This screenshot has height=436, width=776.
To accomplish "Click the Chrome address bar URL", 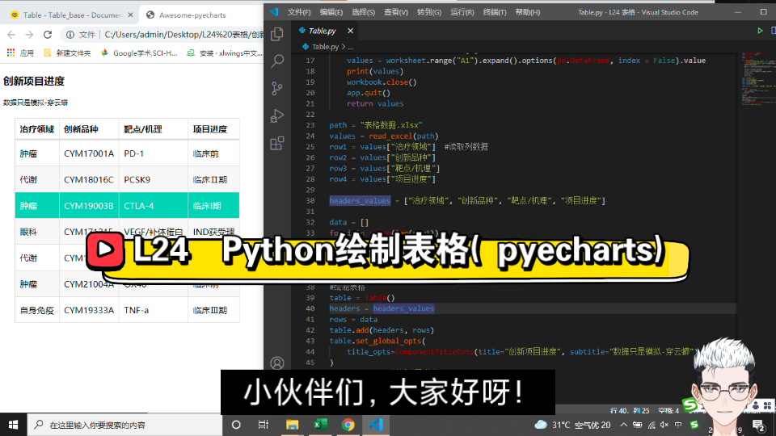I will click(183, 34).
